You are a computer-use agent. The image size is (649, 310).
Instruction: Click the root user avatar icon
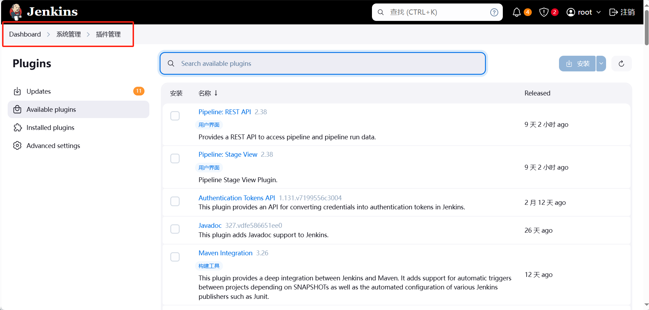(571, 12)
